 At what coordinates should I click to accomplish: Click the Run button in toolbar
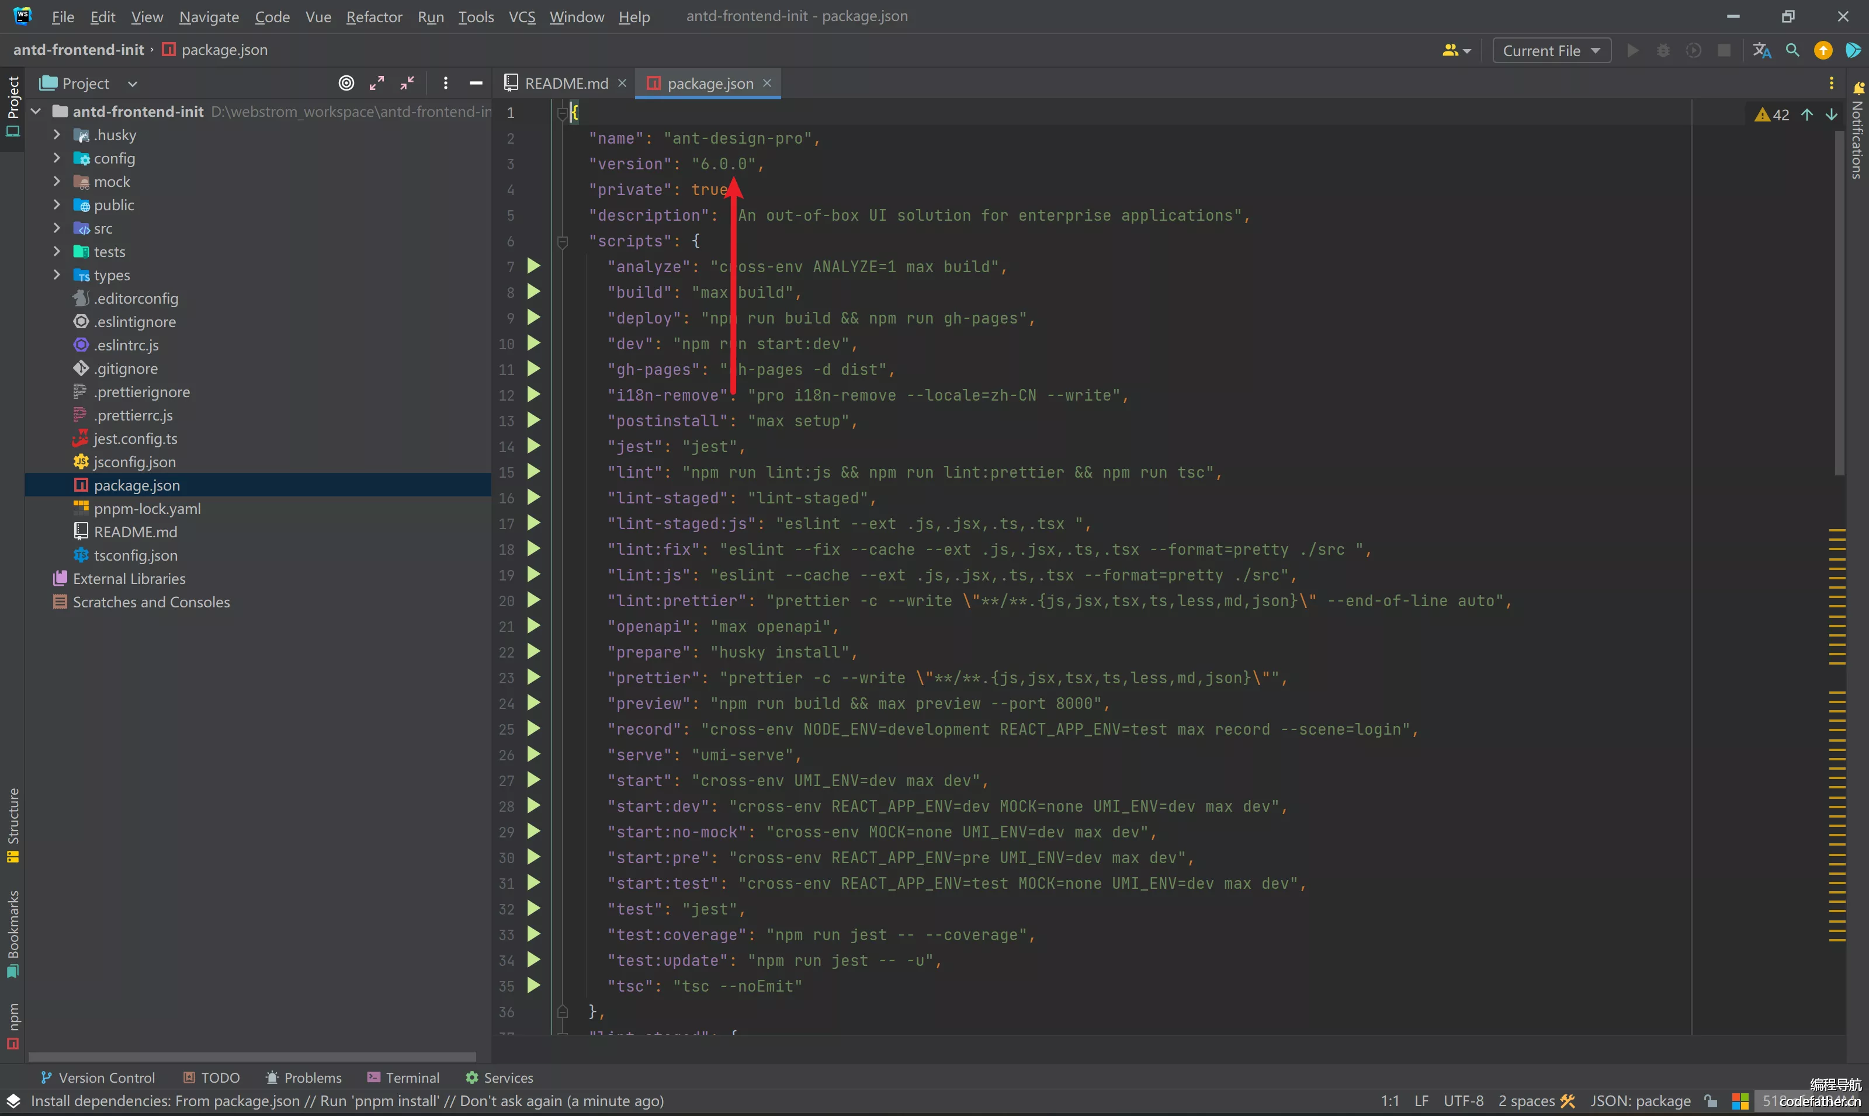tap(1633, 50)
